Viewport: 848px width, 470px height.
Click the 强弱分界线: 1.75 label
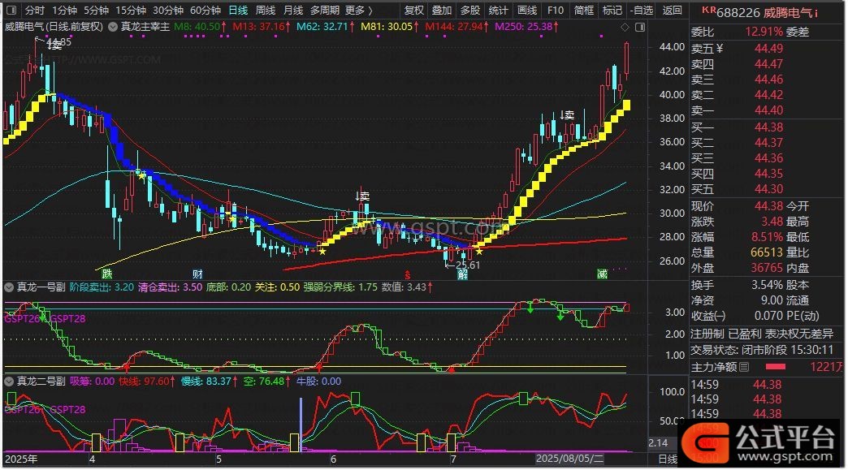pyautogui.click(x=340, y=287)
